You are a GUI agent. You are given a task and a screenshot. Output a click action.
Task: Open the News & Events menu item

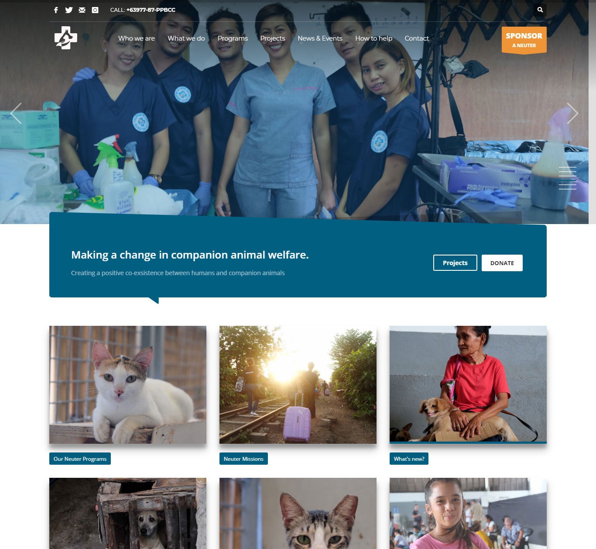click(x=320, y=38)
